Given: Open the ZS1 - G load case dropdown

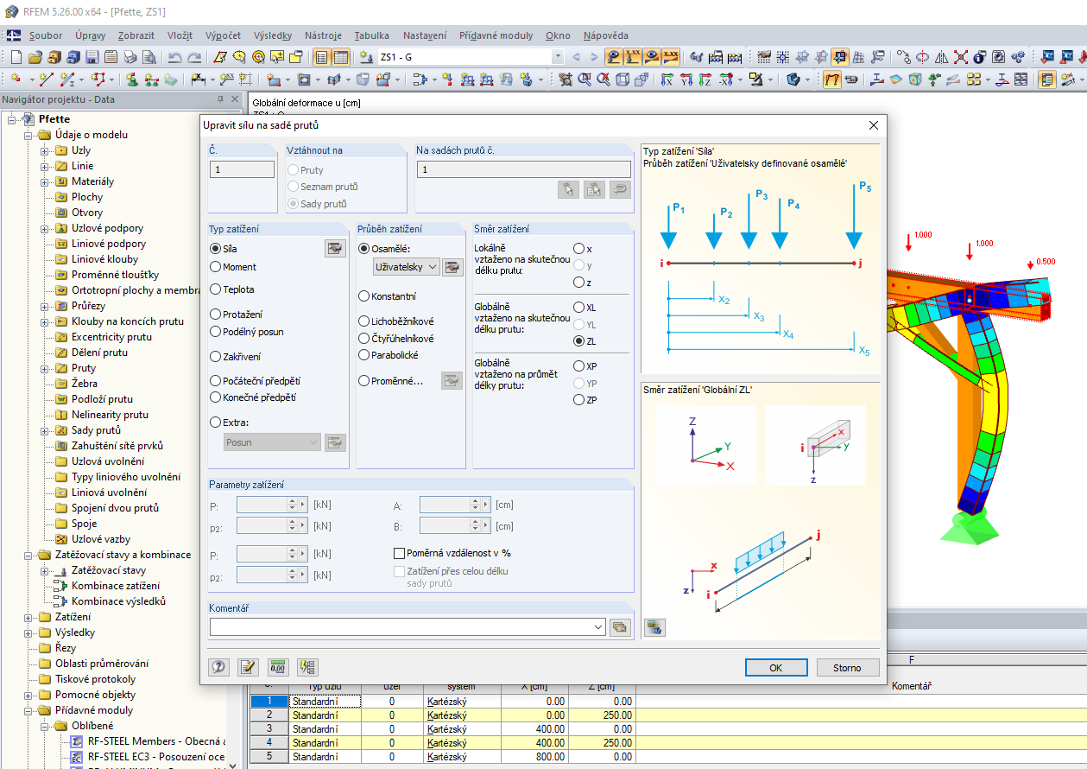Looking at the screenshot, I should pyautogui.click(x=557, y=57).
